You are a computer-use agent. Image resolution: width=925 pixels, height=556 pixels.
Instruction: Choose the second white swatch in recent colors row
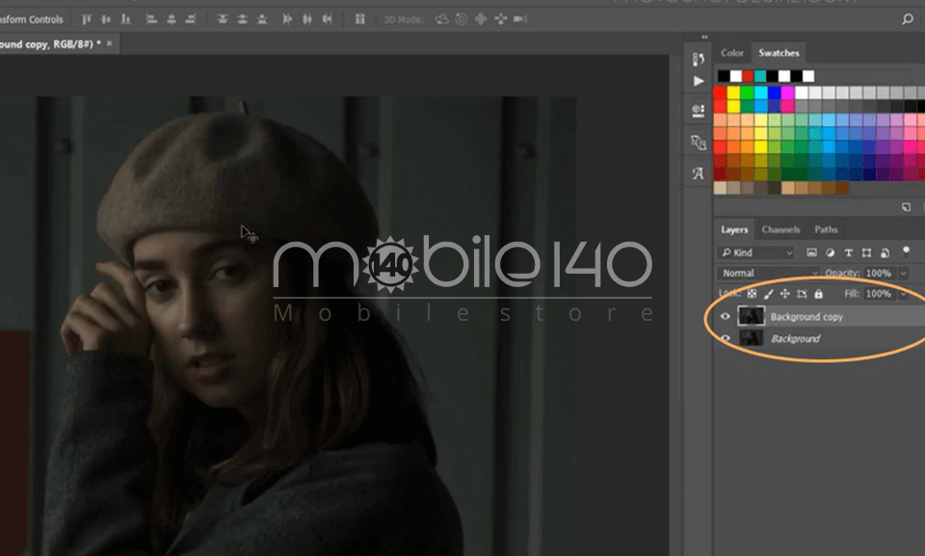[784, 76]
